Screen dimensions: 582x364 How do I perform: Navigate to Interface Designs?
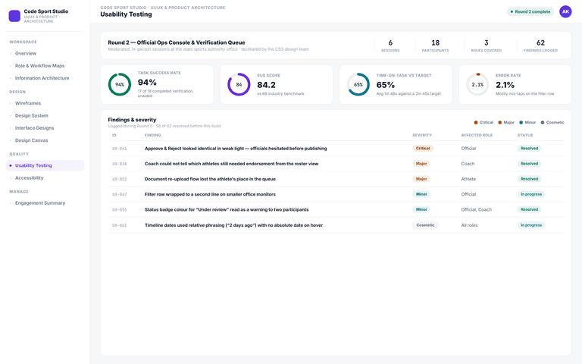tap(35, 127)
